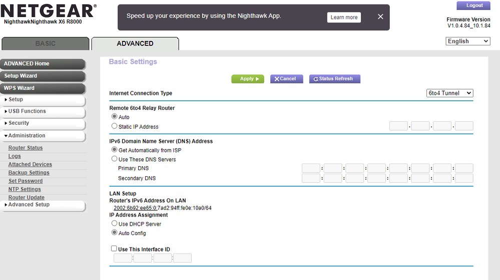Viewport: 500px width, 280px height.
Task: Open the Logs link
Action: click(x=15, y=156)
